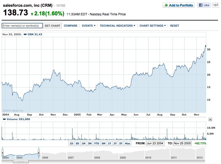
Task: Click the Nov 25, 2005 date label
Action: pos(12,34)
